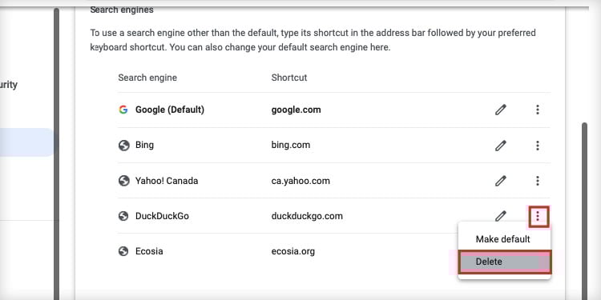Screen dimensions: 601x300
Task: Select the Ecosia search engine name
Action: (x=149, y=251)
